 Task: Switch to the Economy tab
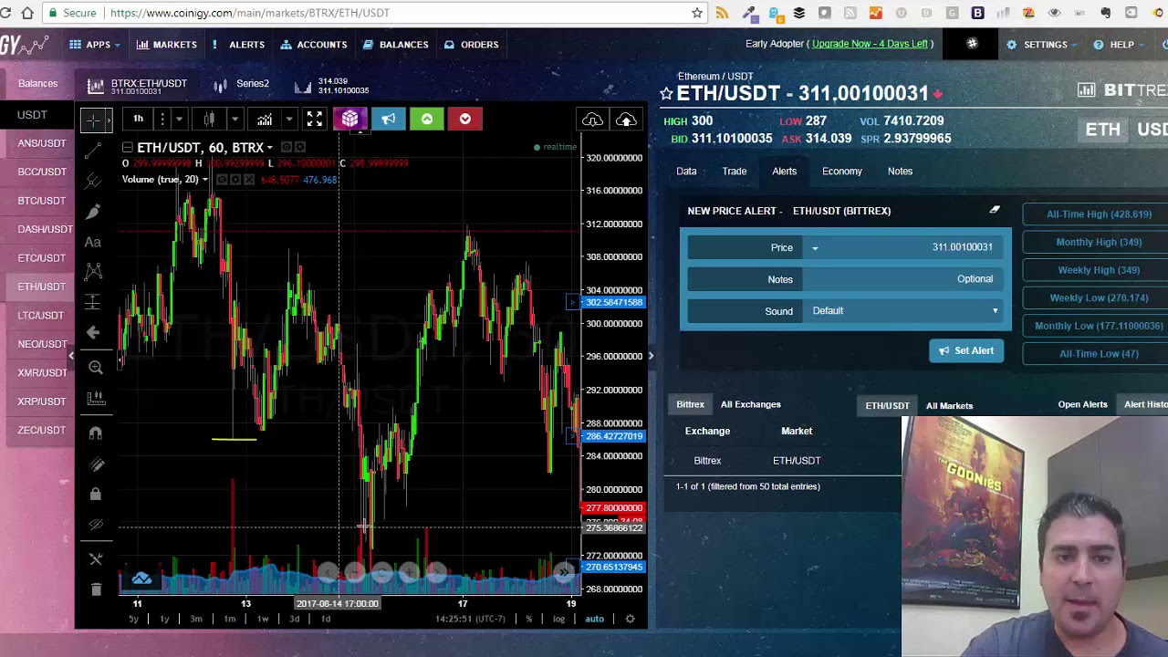click(x=841, y=171)
